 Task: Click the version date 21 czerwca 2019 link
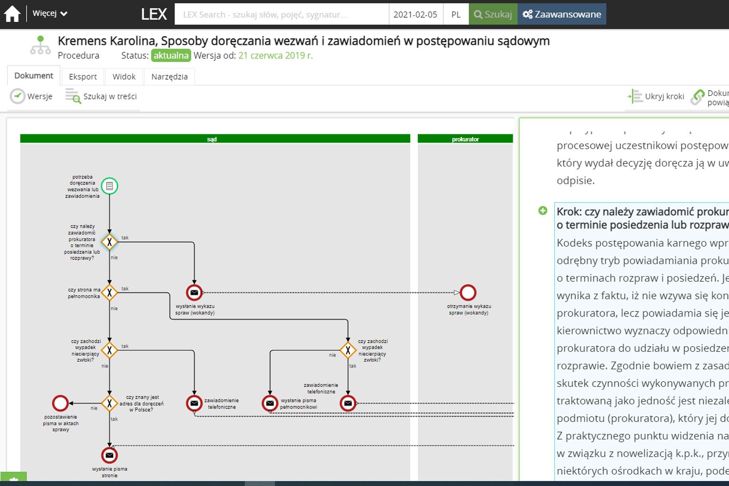[275, 56]
